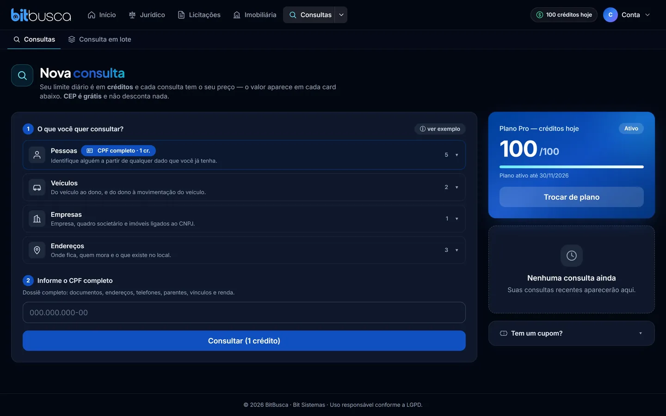
Task: Expand the Veículos category chevron
Action: click(x=456, y=187)
